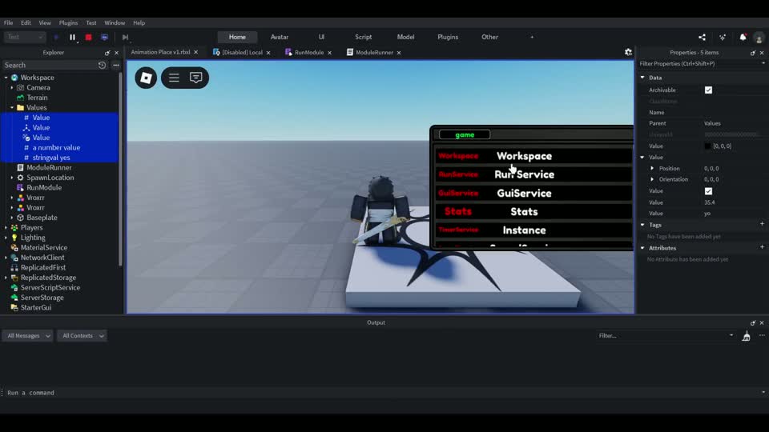Open the RunModule document tab
Image resolution: width=769 pixels, height=432 pixels.
coord(309,53)
